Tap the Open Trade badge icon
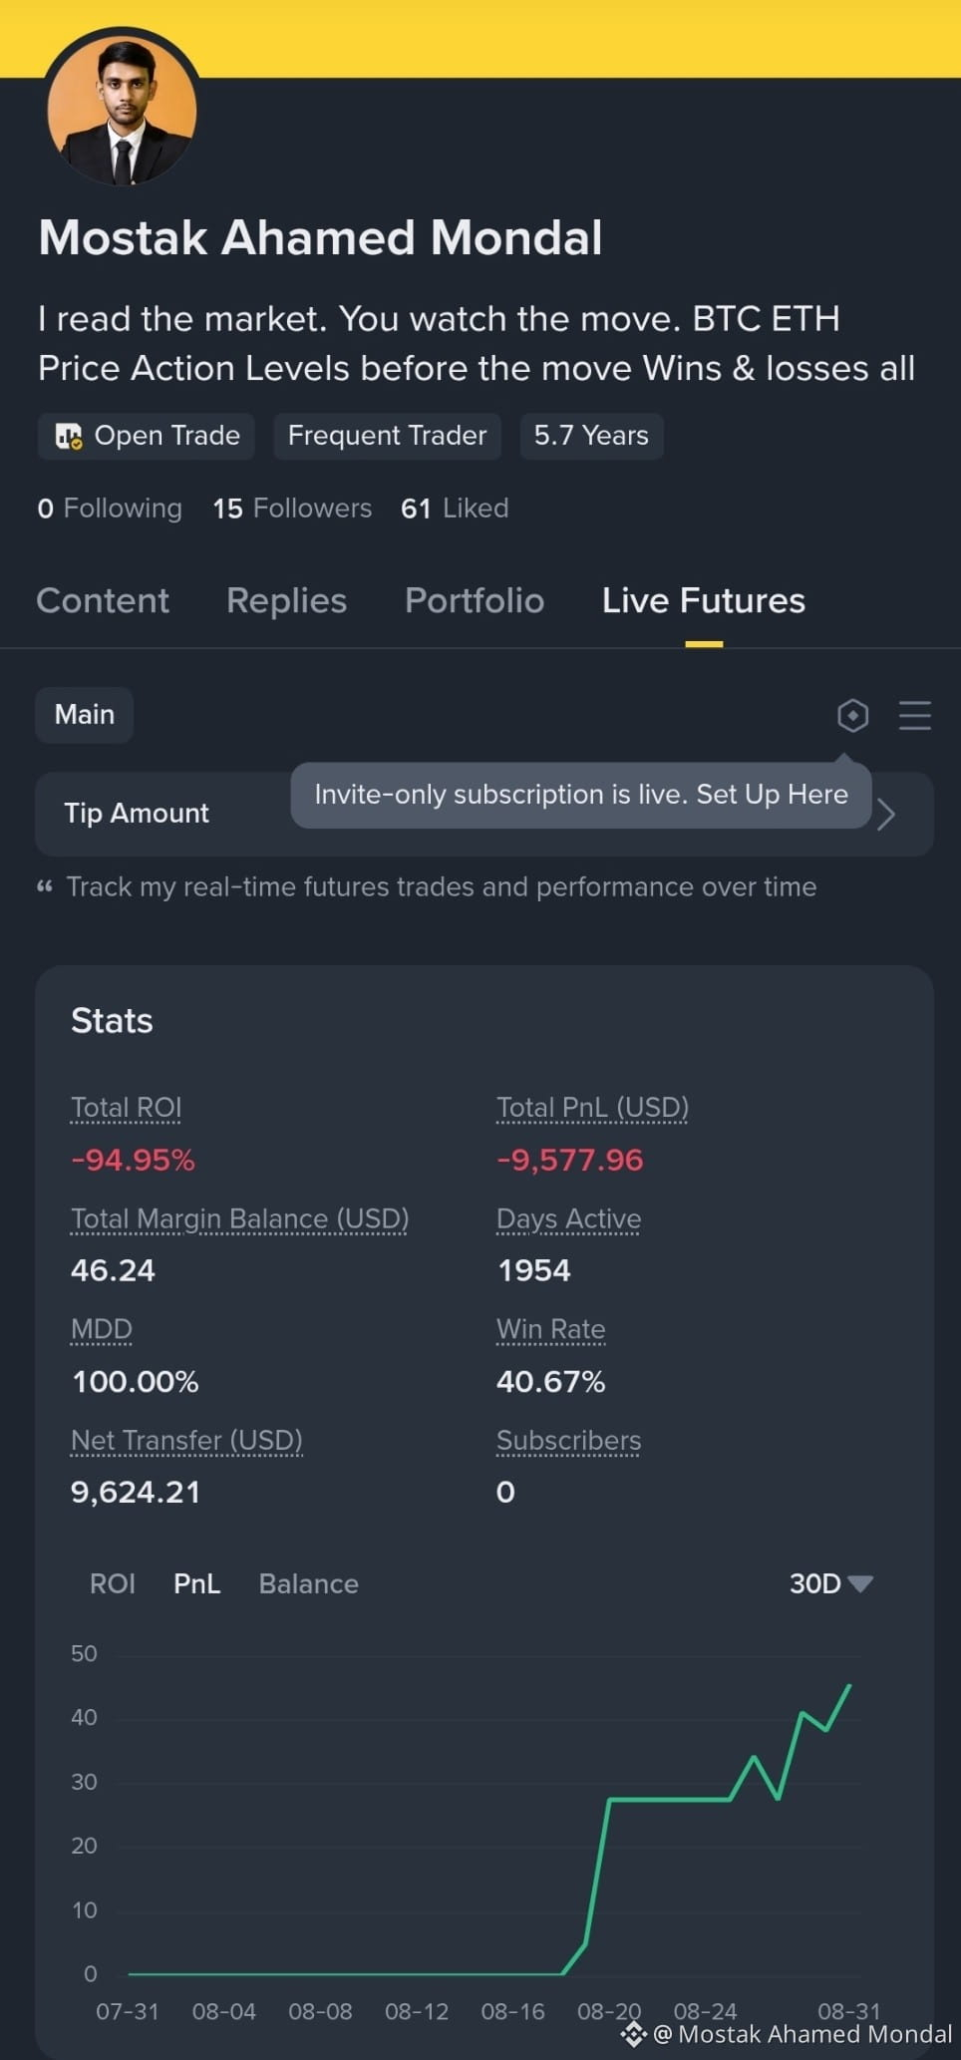 pos(68,436)
